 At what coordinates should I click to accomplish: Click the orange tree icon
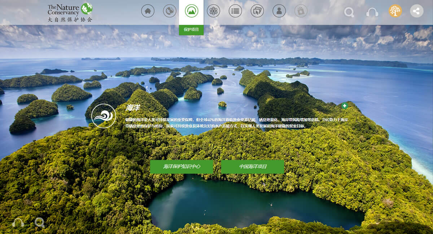click(395, 11)
